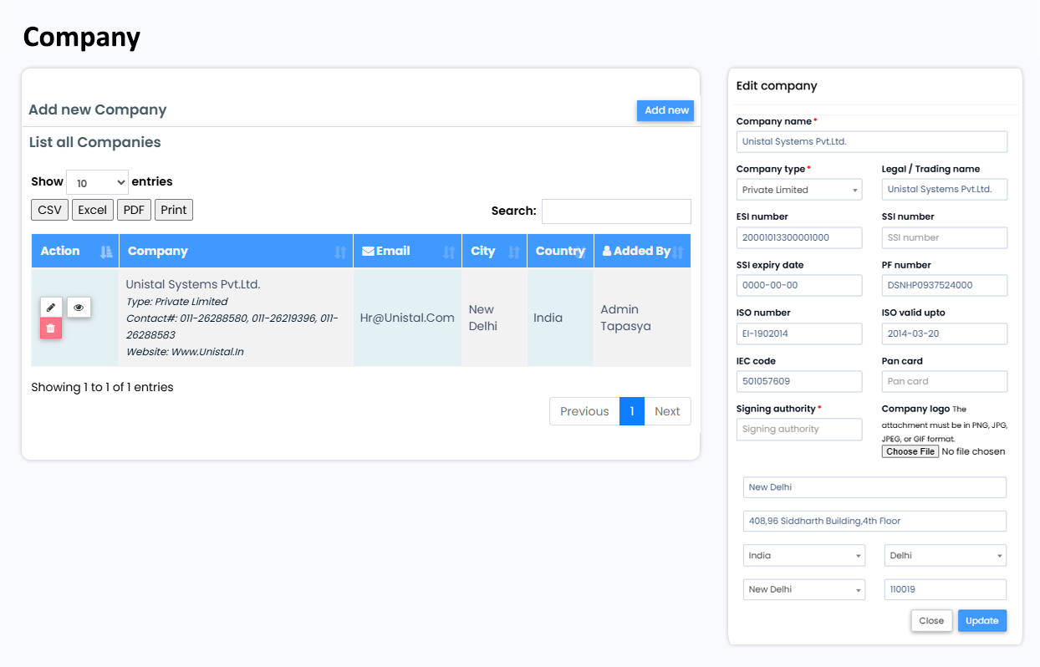The image size is (1040, 667).
Task: Click the red trash delete icon
Action: coord(51,328)
